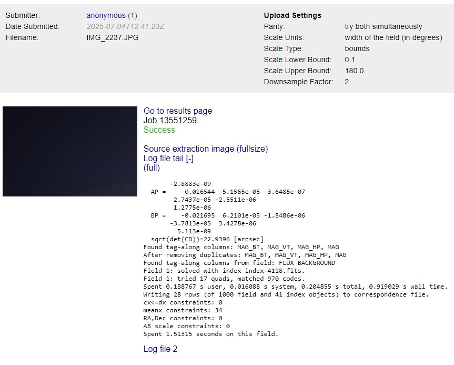Click the Parity: label
The width and height of the screenshot is (454, 365).
pyautogui.click(x=275, y=26)
